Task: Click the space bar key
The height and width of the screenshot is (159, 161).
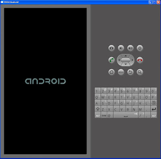Action: [126, 115]
